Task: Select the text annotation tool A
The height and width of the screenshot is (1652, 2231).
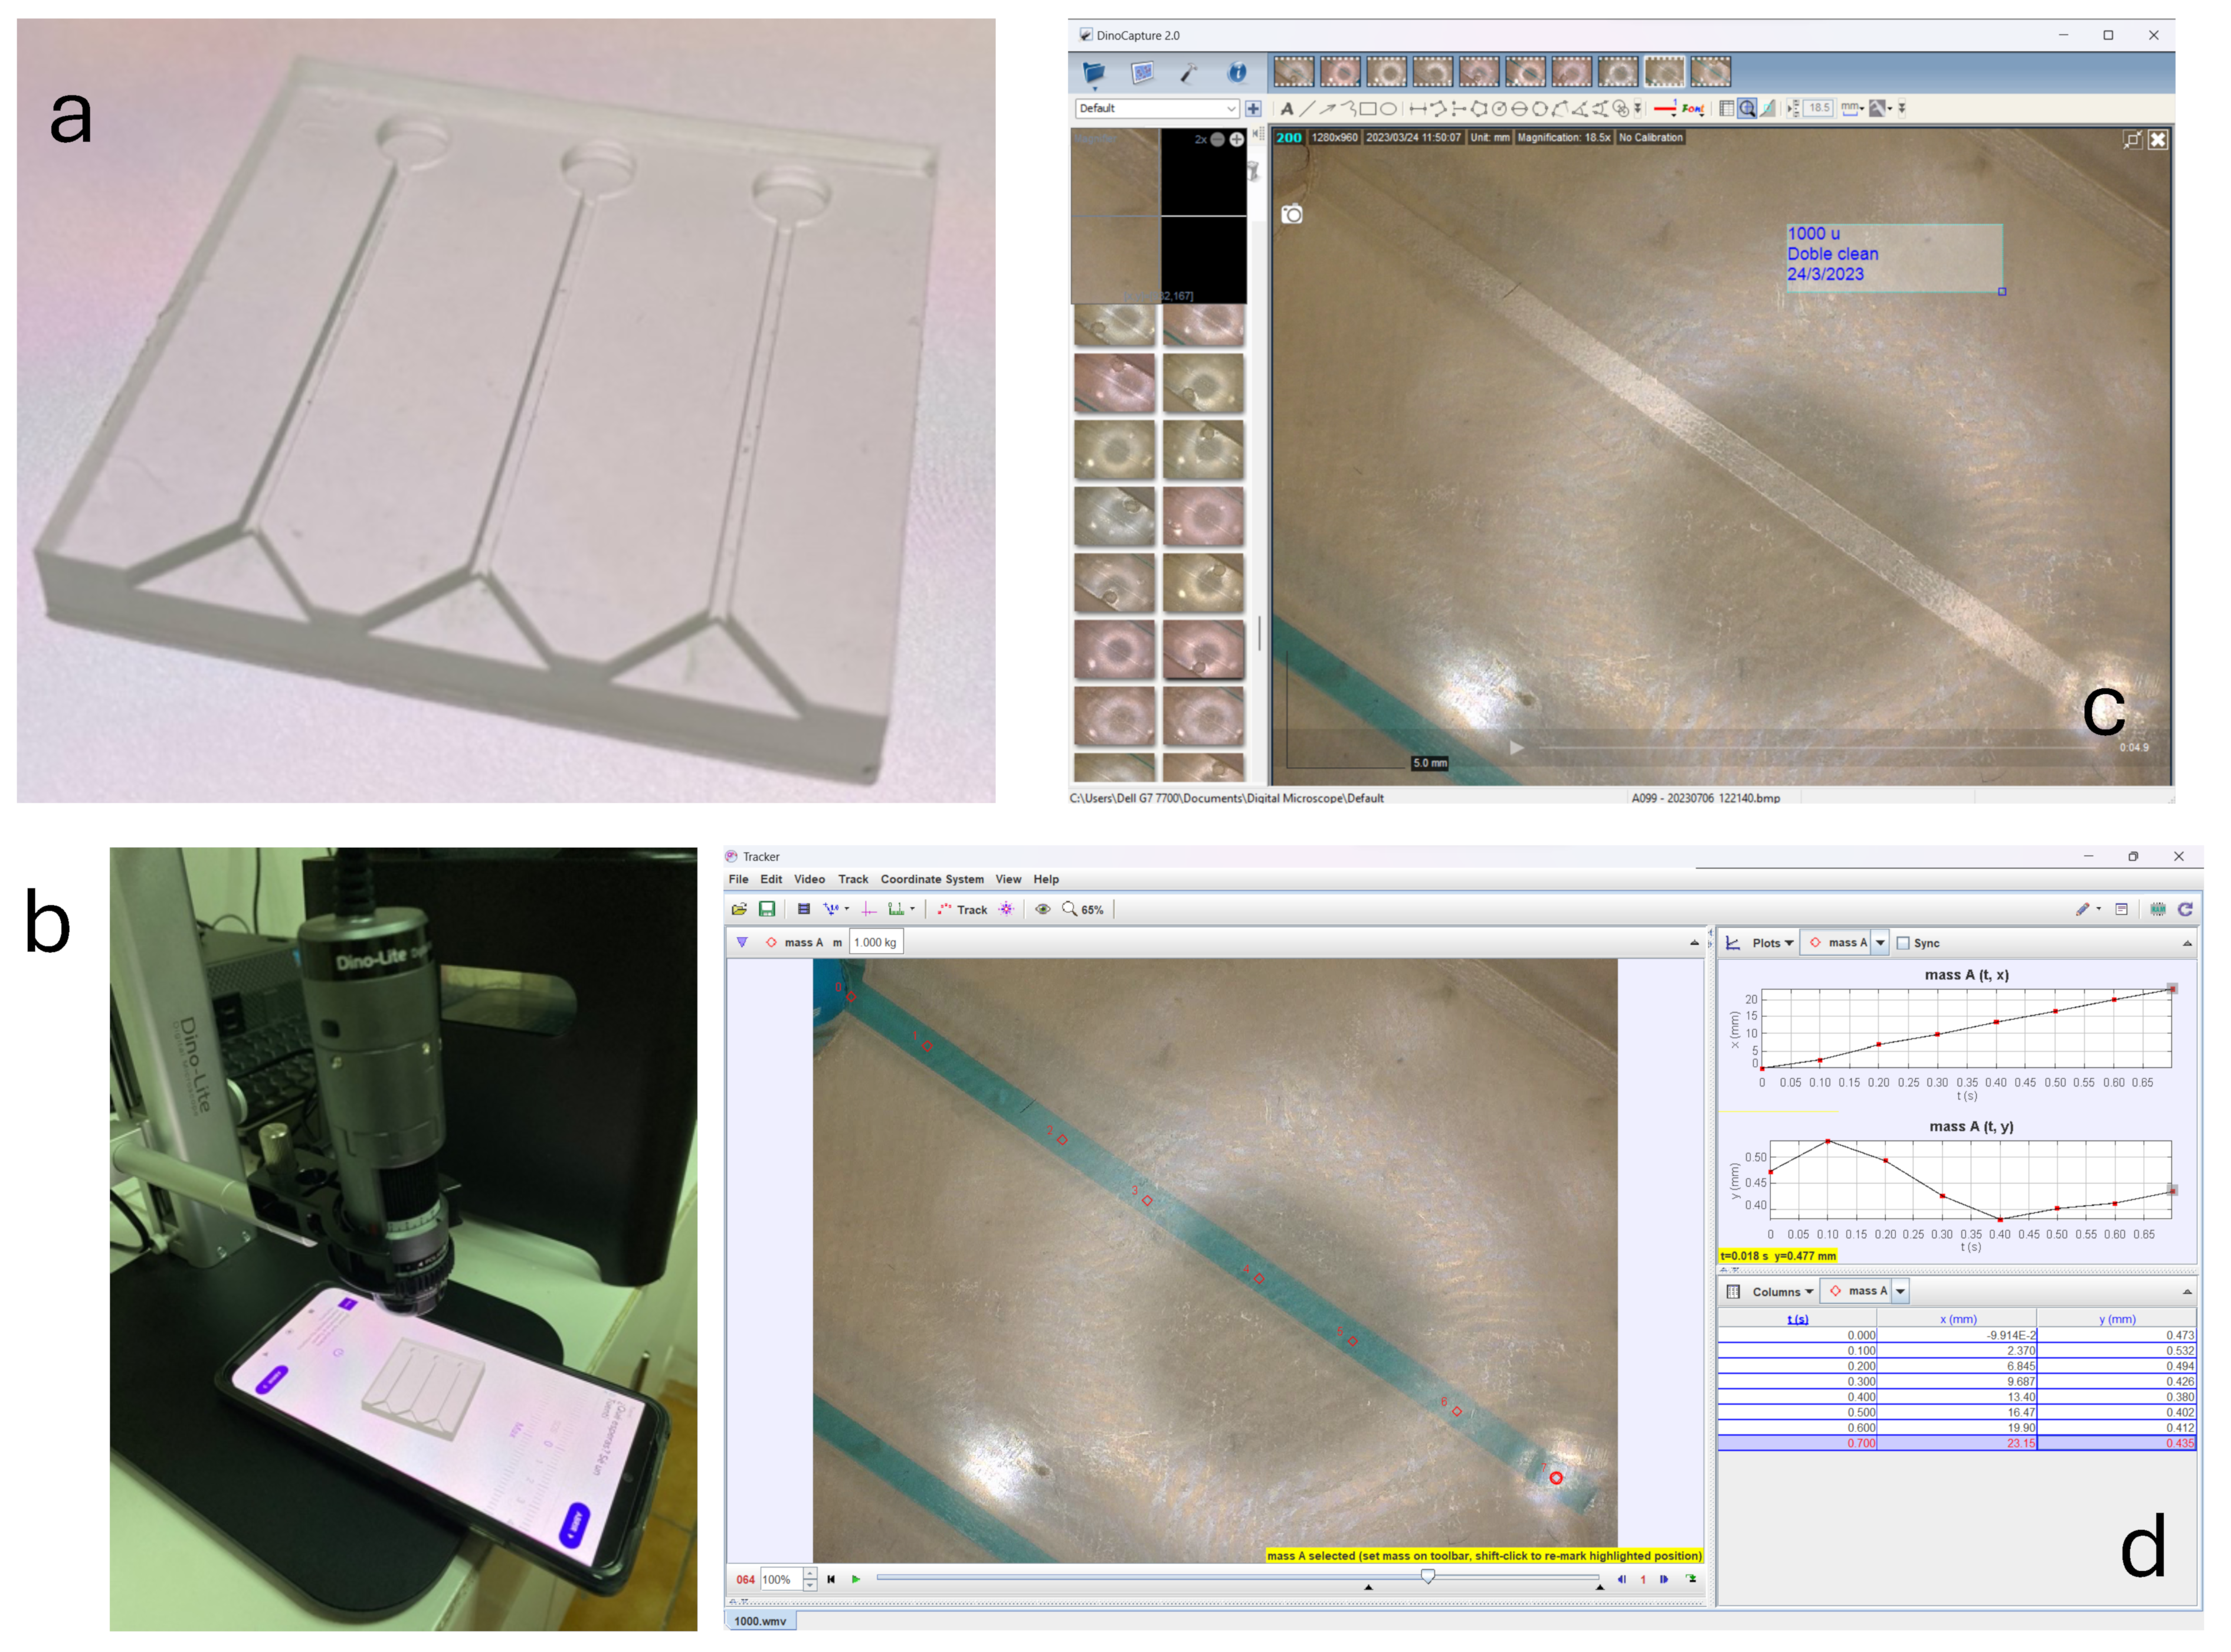Action: (1286, 109)
